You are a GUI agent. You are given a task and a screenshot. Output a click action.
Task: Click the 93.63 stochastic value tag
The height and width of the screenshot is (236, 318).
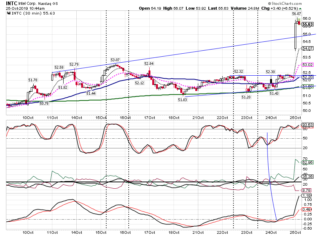pyautogui.click(x=308, y=125)
